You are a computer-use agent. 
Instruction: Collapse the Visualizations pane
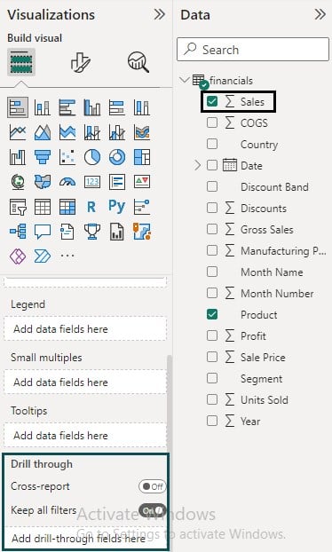click(160, 14)
